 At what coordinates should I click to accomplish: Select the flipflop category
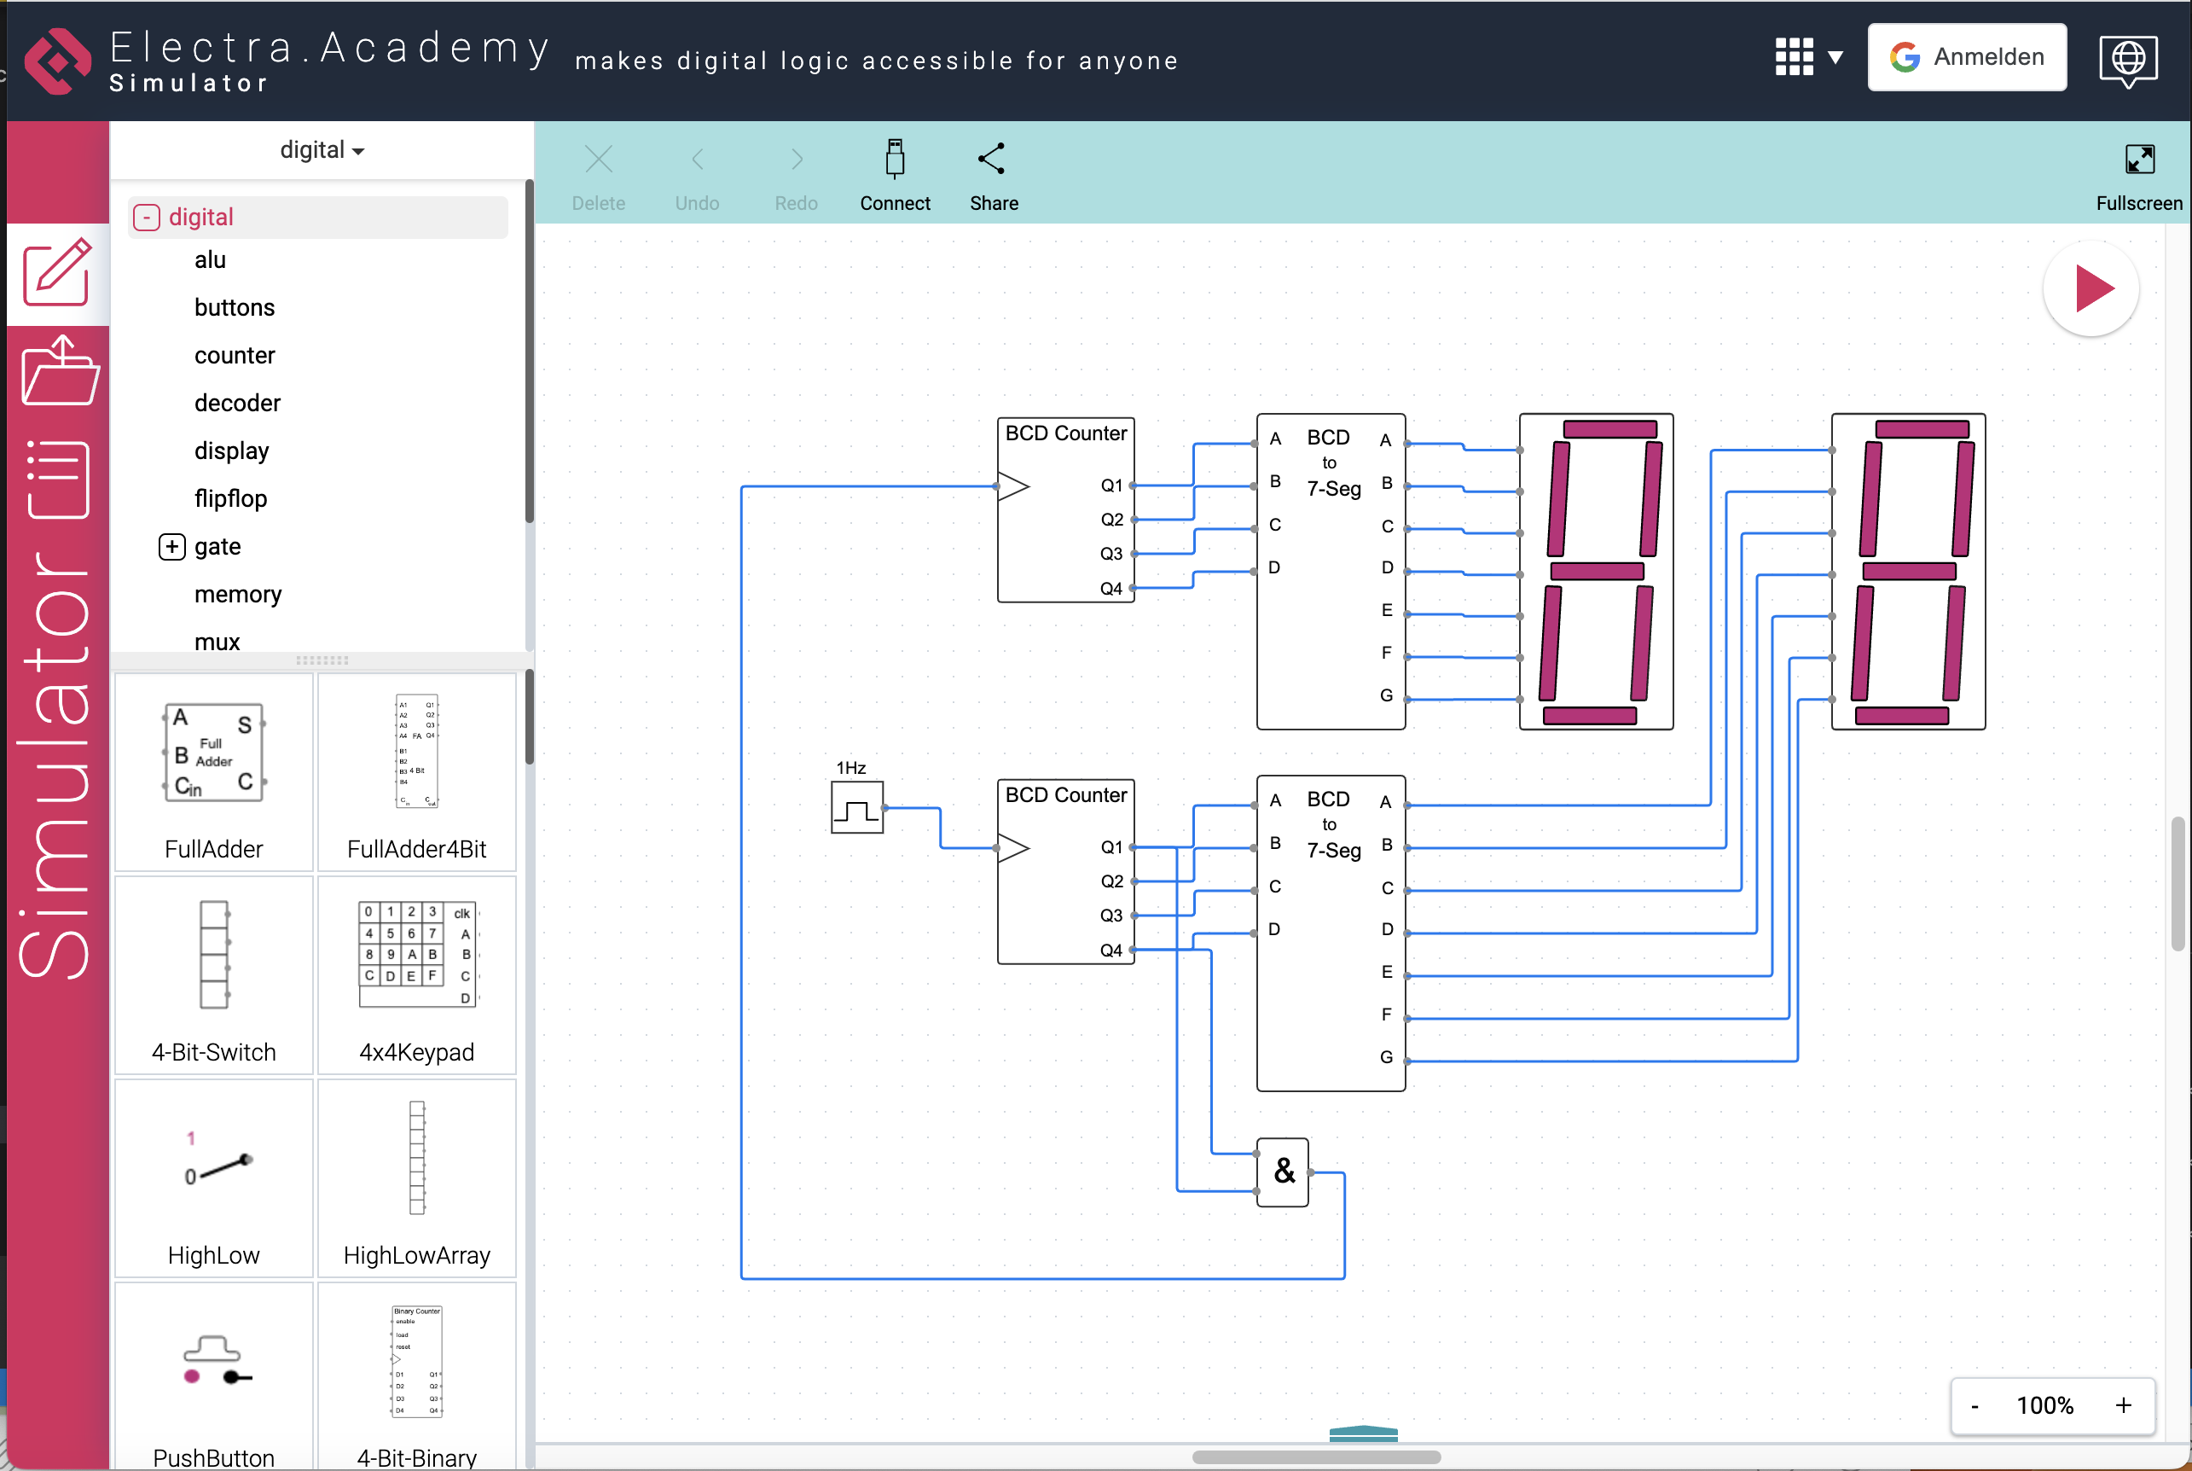[230, 499]
